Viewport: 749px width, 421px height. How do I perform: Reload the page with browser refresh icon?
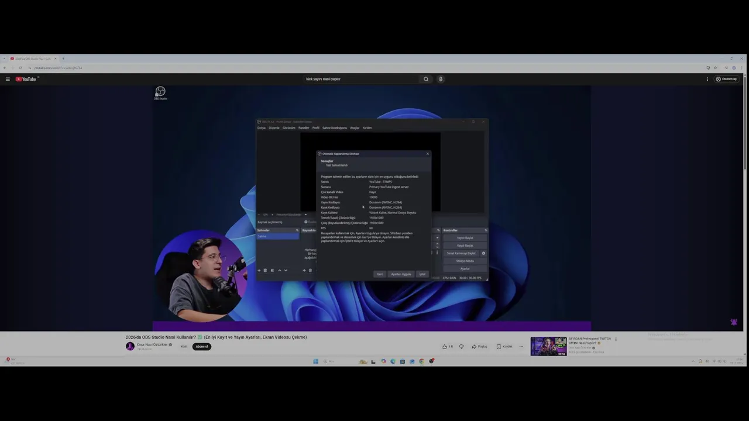coord(20,68)
